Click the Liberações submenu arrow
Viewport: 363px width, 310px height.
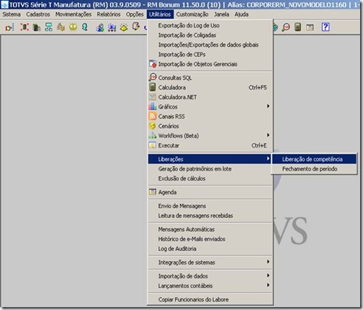tap(268, 158)
